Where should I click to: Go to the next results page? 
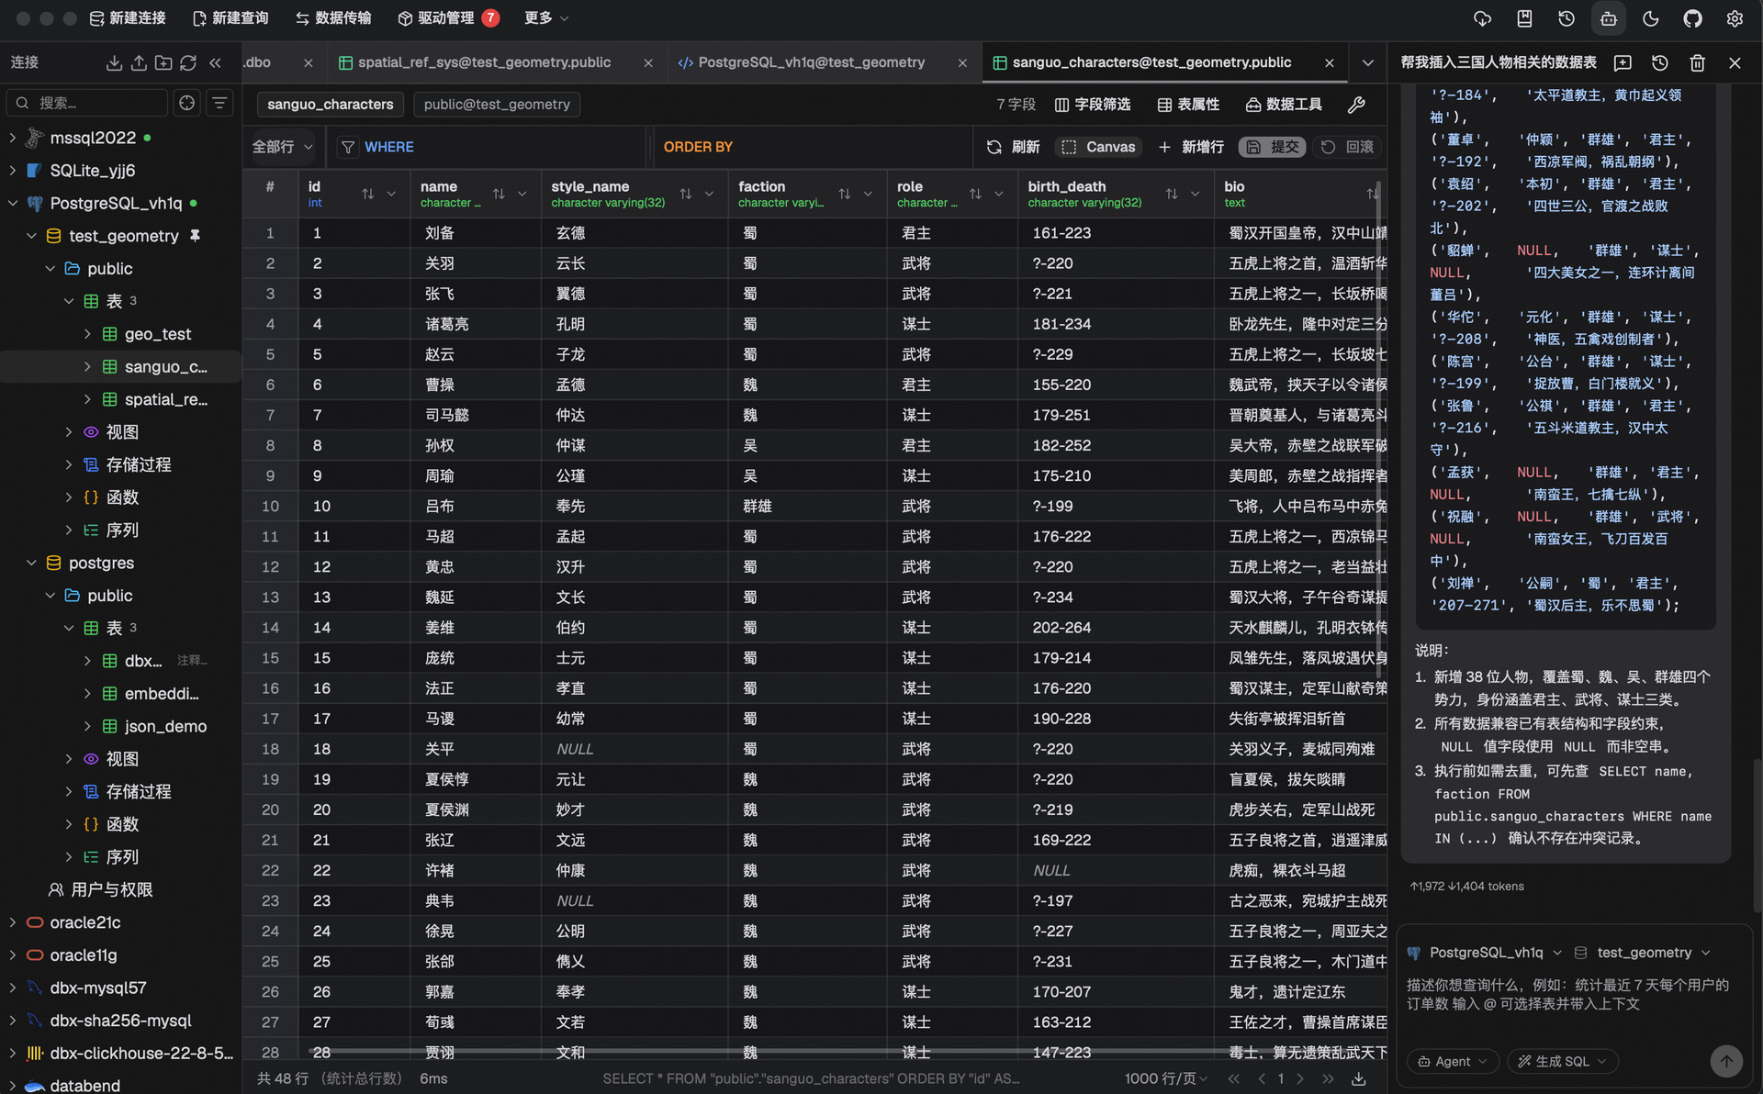pos(1300,1078)
